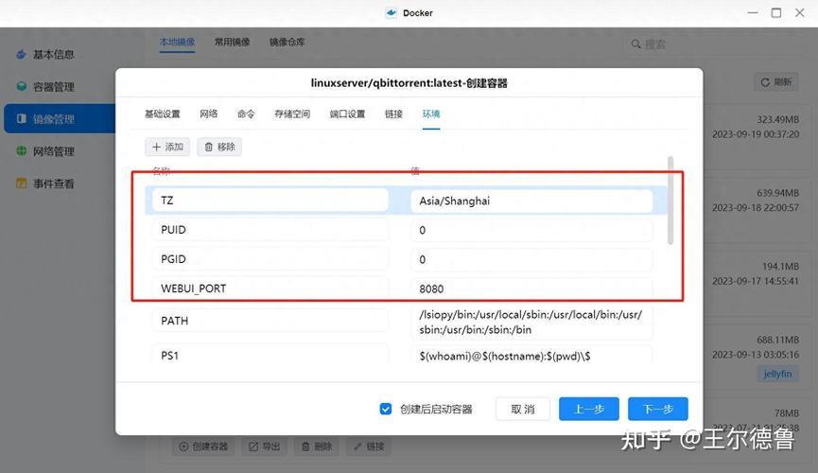This screenshot has width=818, height=473.
Task: Open the 本地镜像 tab in the background
Action: [x=178, y=42]
